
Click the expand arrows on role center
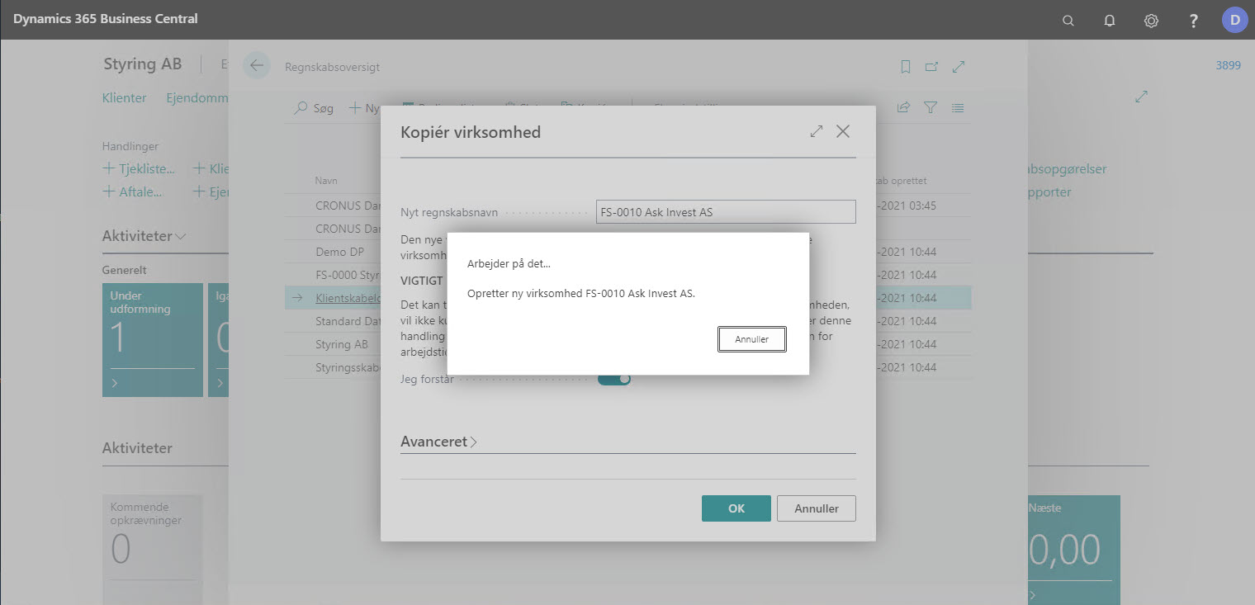[1142, 97]
